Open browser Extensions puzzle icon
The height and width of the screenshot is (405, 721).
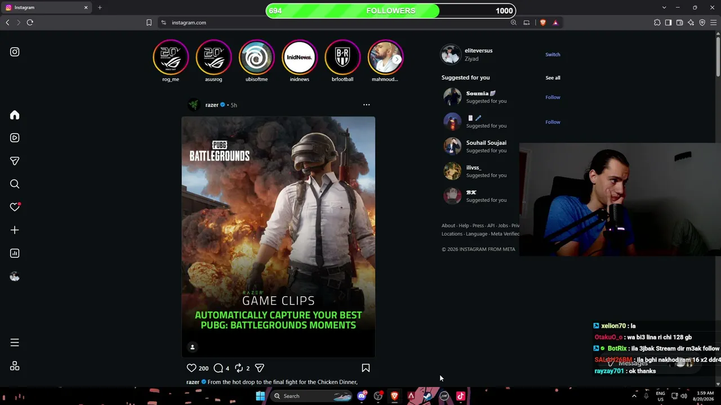pos(657,22)
